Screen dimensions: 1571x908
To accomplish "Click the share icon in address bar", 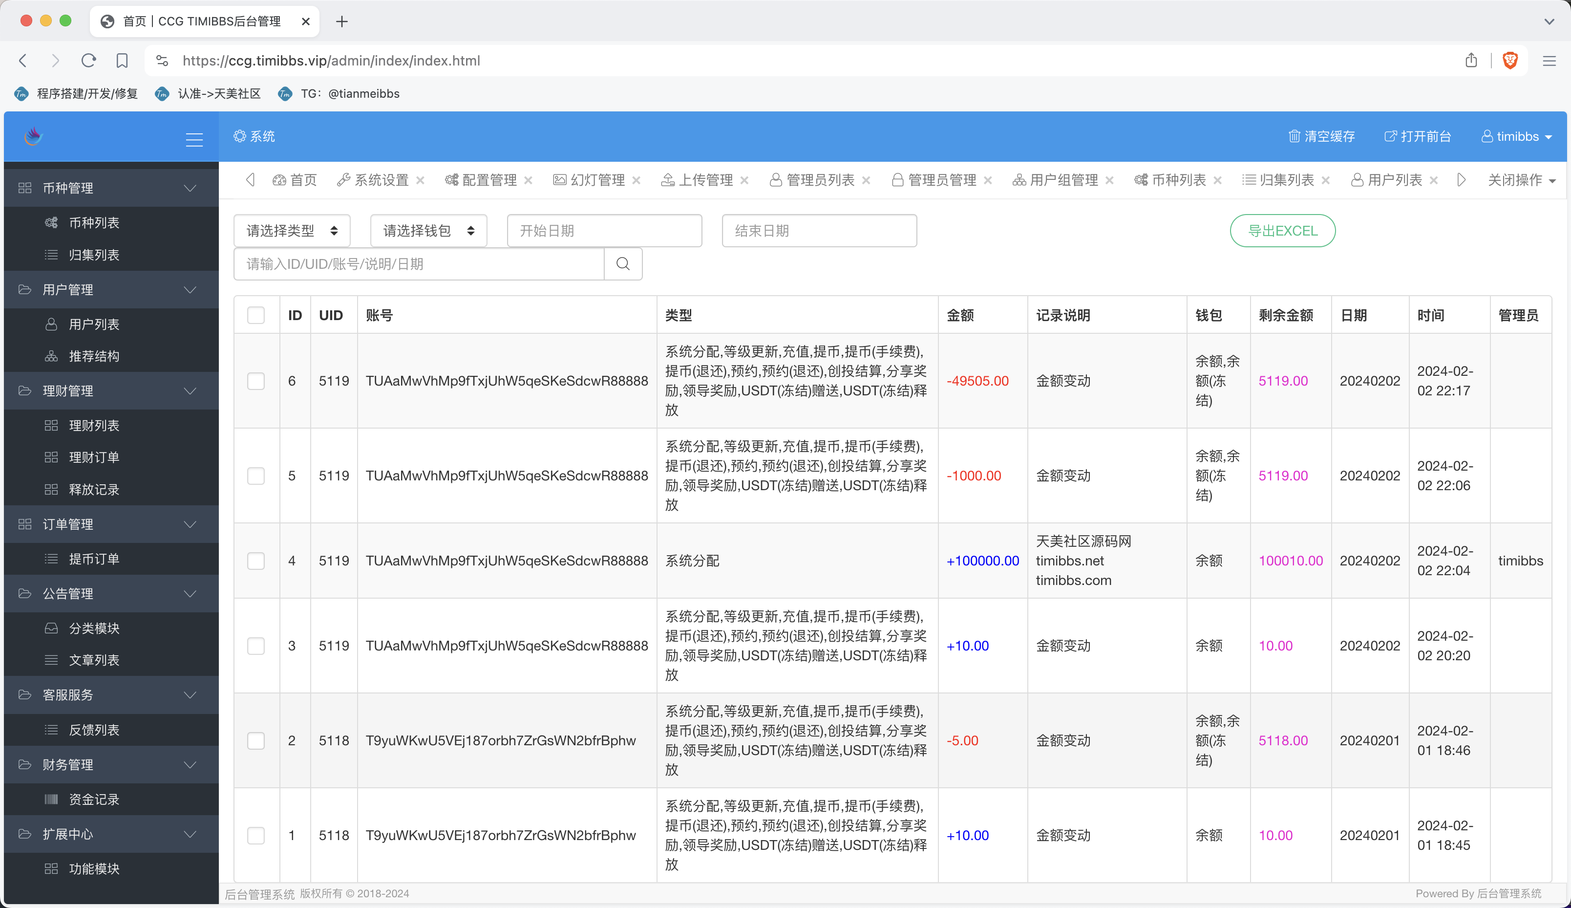I will (1471, 61).
